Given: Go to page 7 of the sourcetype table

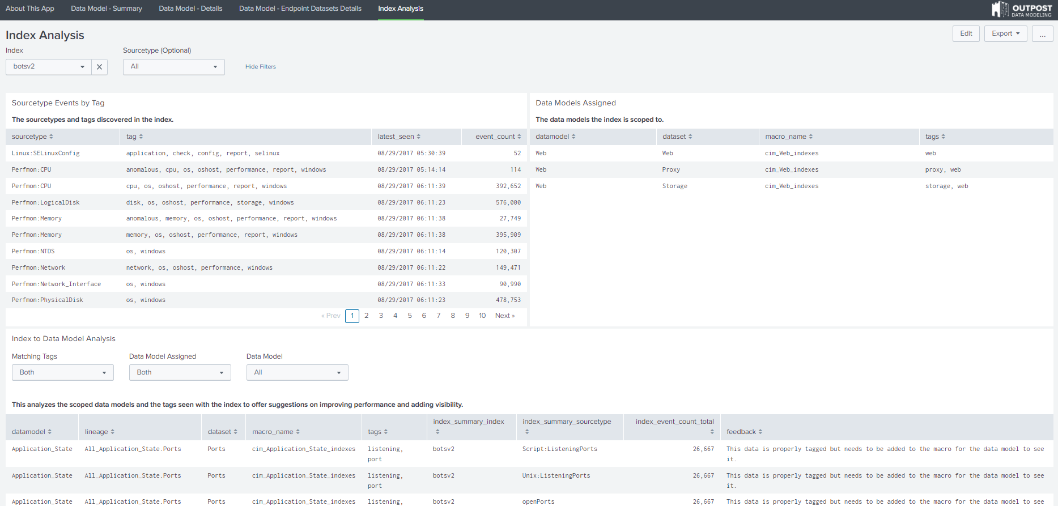Looking at the screenshot, I should [439, 316].
